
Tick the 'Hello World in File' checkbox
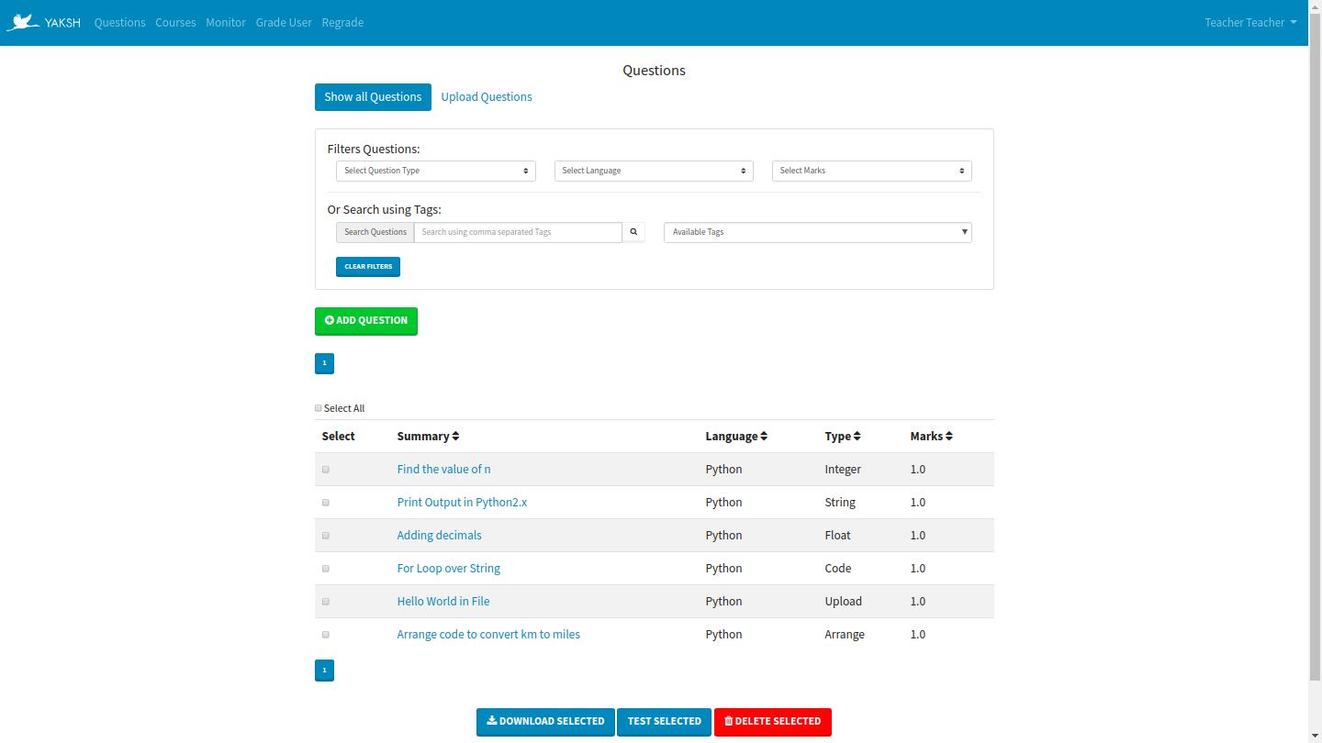pyautogui.click(x=326, y=602)
